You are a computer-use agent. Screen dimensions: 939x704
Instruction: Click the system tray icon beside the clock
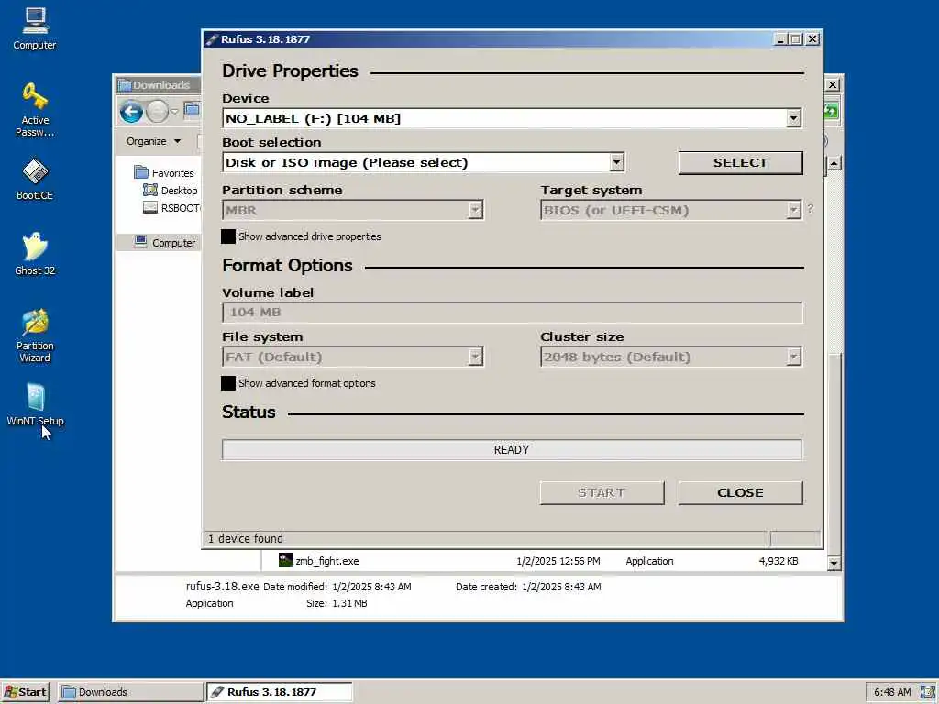(928, 692)
